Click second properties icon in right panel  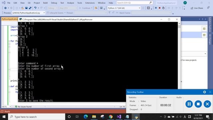pos(204,35)
